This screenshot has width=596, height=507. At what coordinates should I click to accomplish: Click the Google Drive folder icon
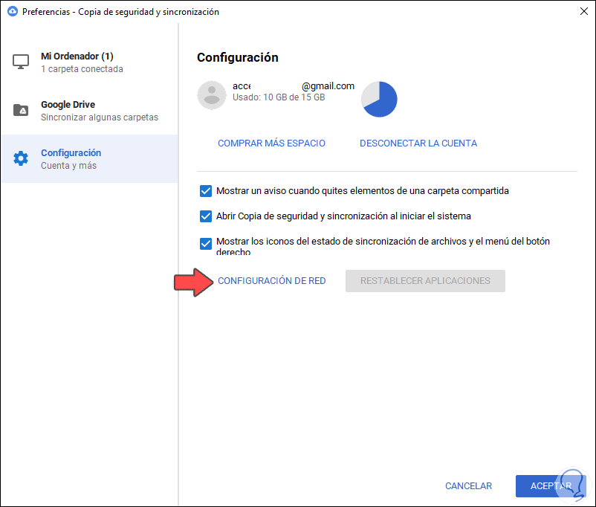(21, 110)
